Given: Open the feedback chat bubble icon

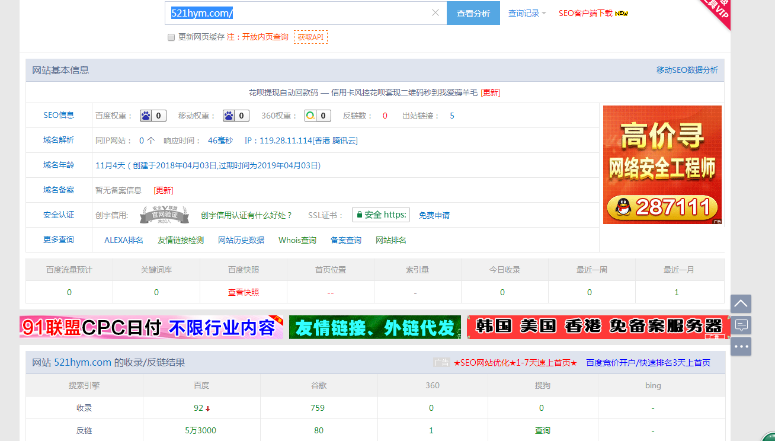Looking at the screenshot, I should [x=741, y=325].
